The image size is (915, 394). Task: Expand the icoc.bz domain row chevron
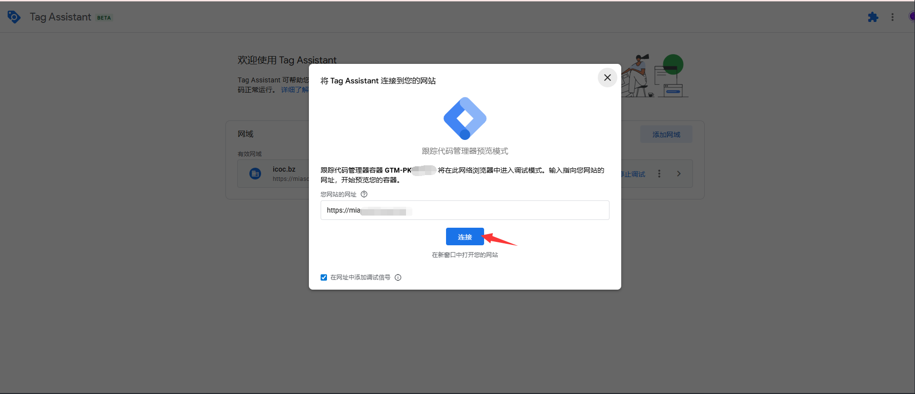click(679, 174)
